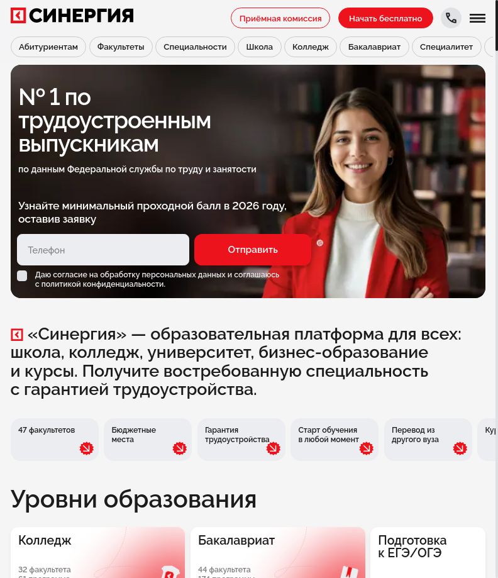Click arrow icon on Бюджетные места card

[180, 448]
